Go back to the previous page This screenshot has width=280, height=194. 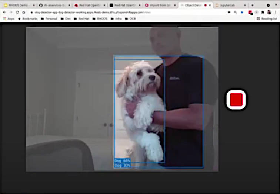5,12
